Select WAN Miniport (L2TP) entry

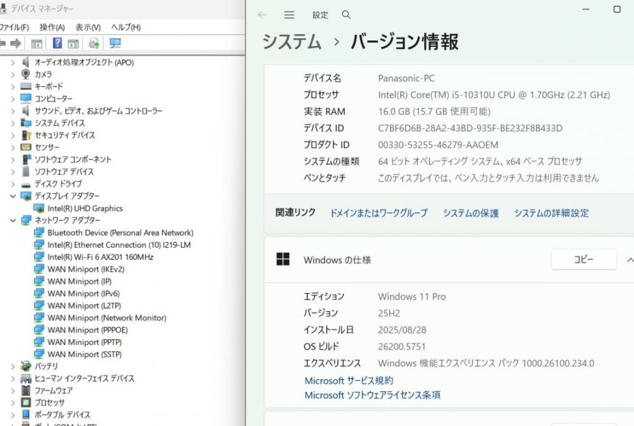click(x=84, y=305)
